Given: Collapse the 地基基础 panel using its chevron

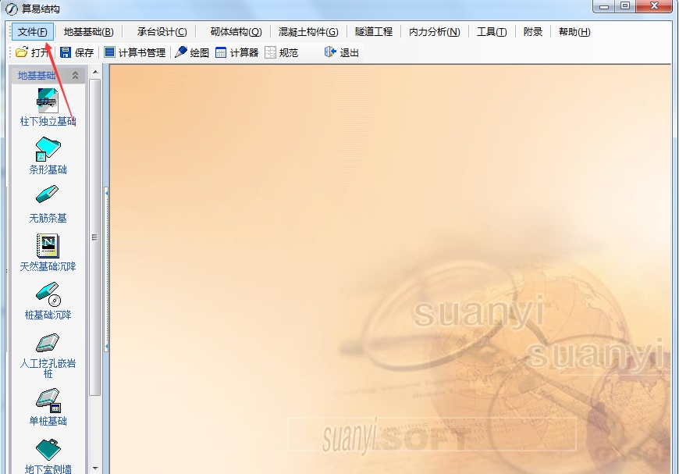Looking at the screenshot, I should 76,76.
